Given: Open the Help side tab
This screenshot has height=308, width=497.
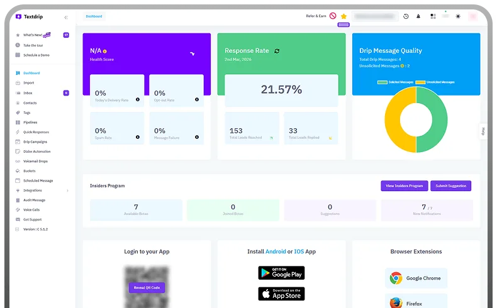Looking at the screenshot, I should point(483,131).
